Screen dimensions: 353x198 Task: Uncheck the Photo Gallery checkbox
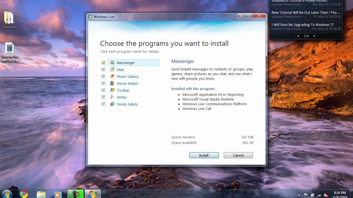pos(103,76)
